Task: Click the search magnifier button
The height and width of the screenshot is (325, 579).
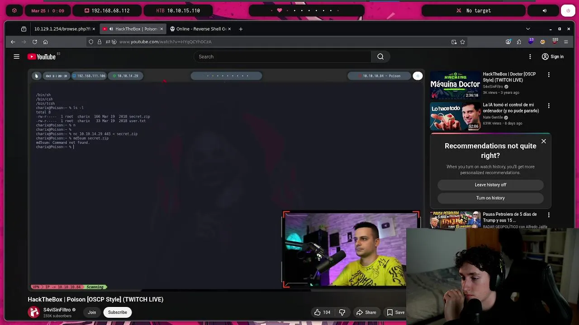Action: pyautogui.click(x=380, y=56)
